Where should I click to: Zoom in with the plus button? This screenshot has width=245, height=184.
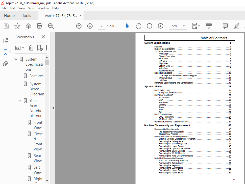(160, 26)
